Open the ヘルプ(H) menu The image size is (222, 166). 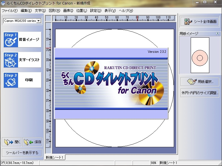click(126, 11)
